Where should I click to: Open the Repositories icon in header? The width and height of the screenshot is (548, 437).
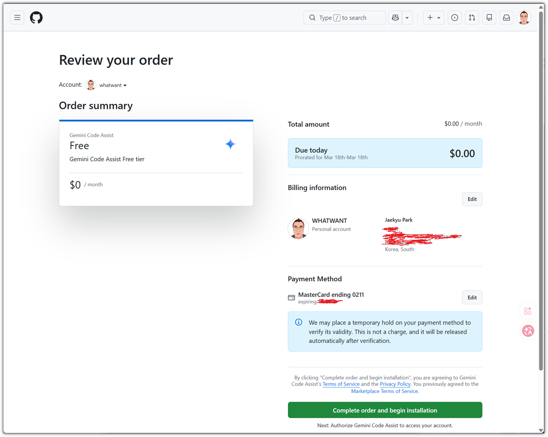[489, 17]
